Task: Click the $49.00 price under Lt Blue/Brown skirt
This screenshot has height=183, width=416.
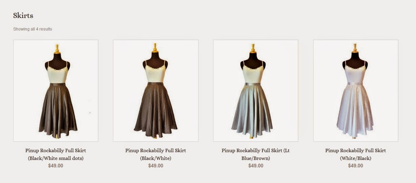Action: tap(256, 166)
